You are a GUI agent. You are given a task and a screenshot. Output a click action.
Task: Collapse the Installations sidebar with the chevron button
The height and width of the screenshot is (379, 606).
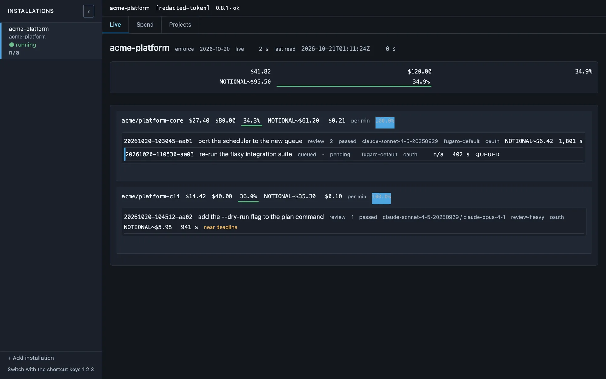[x=88, y=11]
